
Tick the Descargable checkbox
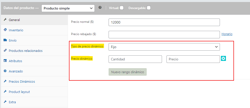click(x=149, y=8)
